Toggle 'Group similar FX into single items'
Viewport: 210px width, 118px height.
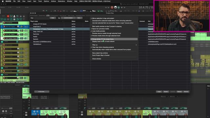pos(114,39)
